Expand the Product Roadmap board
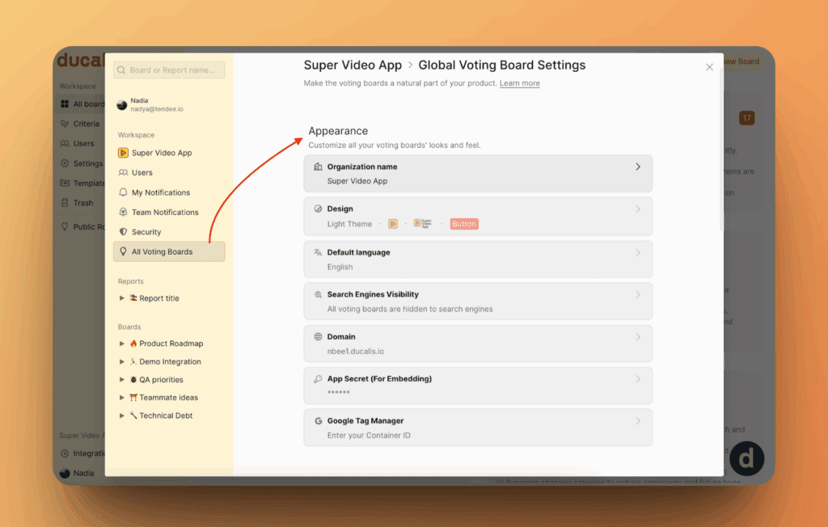The image size is (828, 527). tap(122, 344)
